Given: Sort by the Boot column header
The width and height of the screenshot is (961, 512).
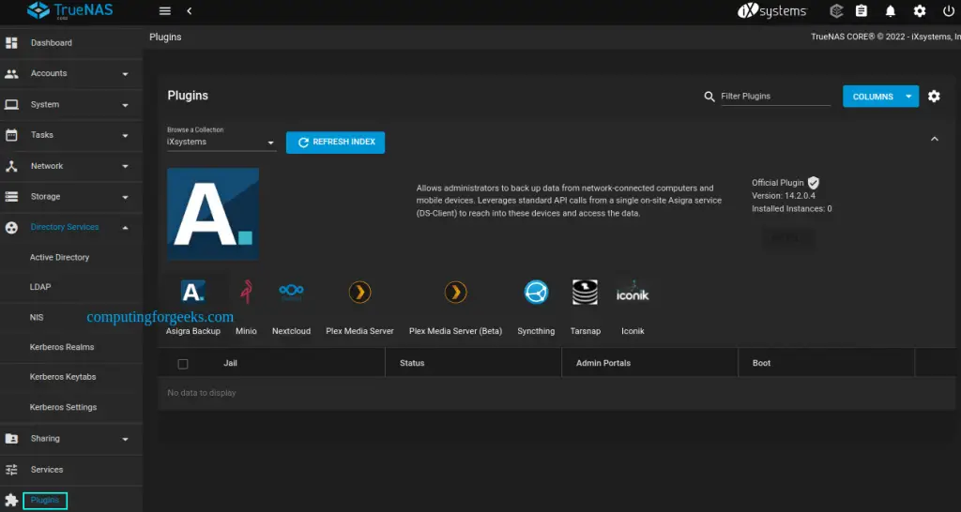Looking at the screenshot, I should pyautogui.click(x=761, y=363).
